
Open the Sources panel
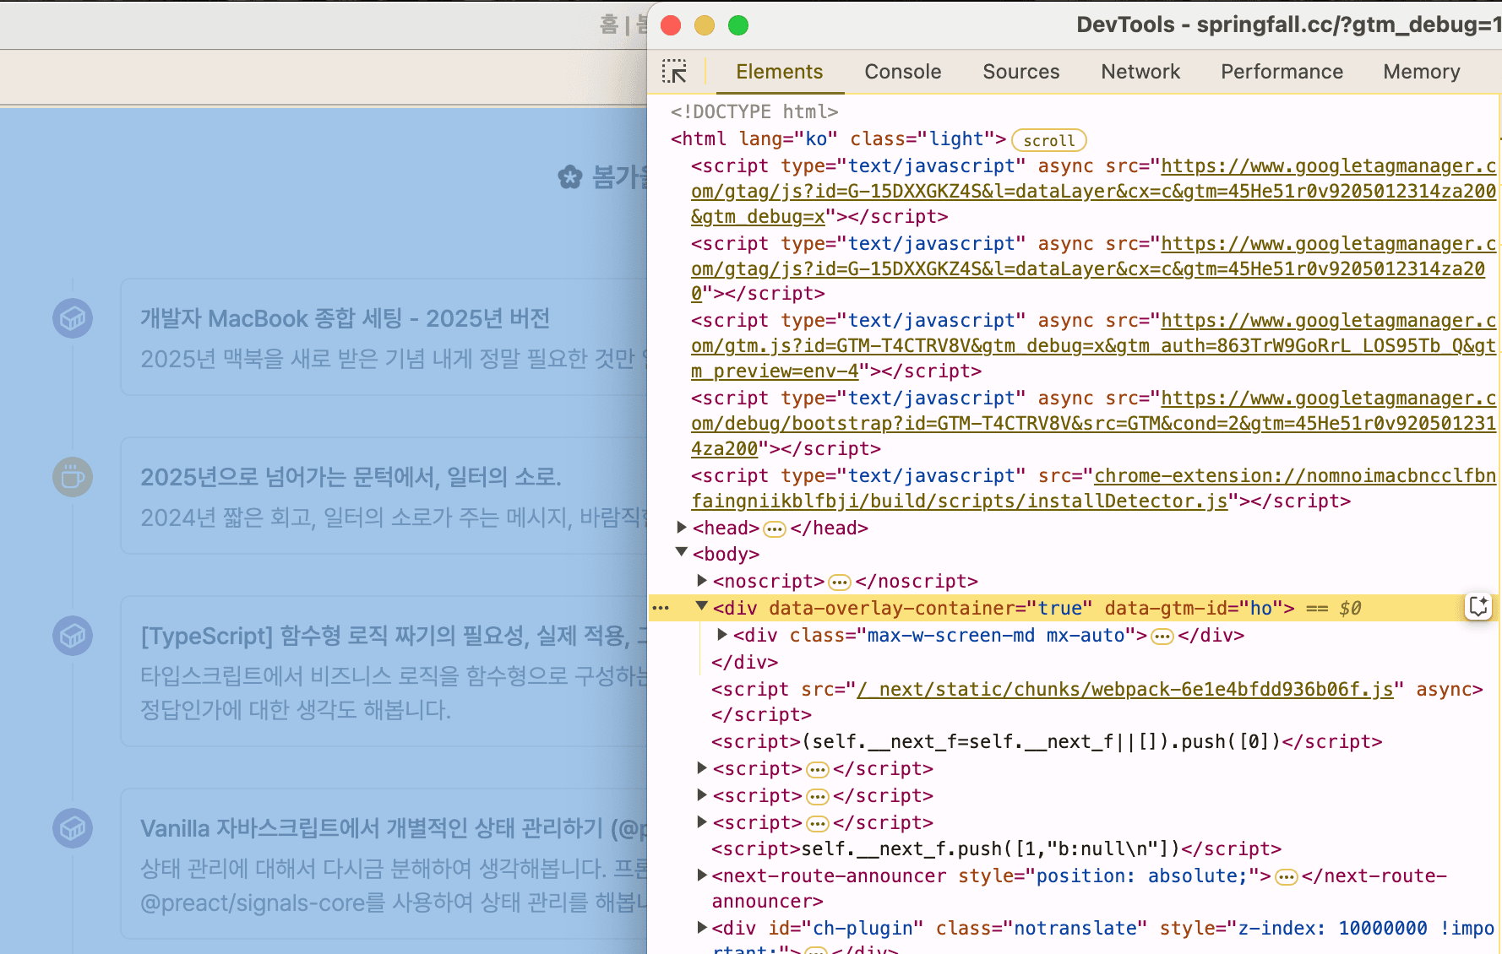[1020, 72]
